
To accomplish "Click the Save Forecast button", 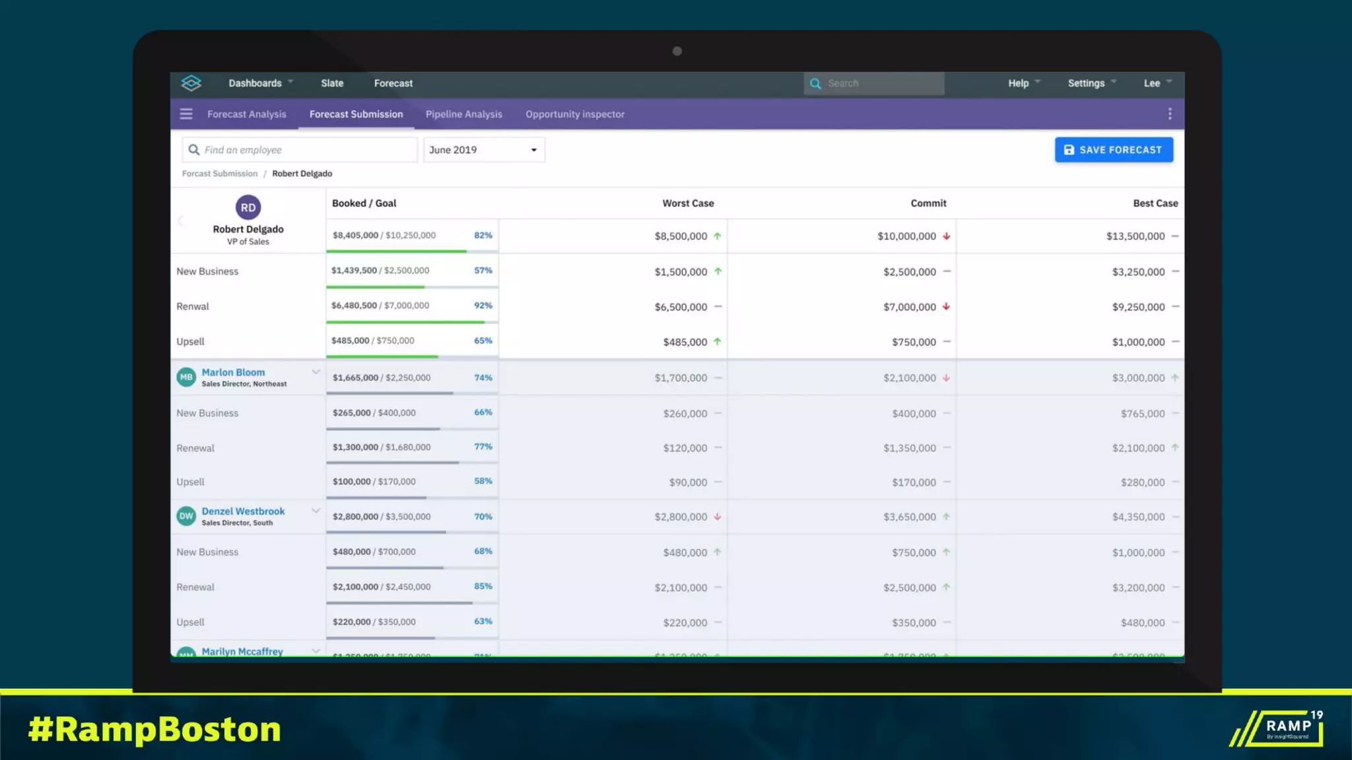I will [1114, 150].
